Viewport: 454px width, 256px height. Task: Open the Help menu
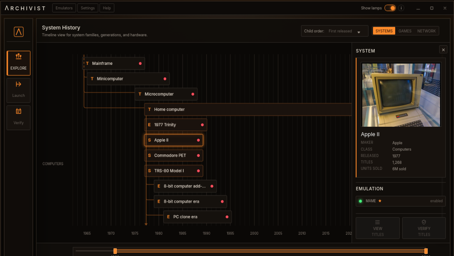point(107,8)
